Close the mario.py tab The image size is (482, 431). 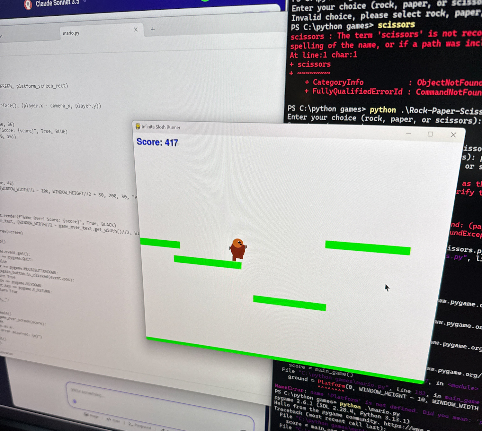136,30
